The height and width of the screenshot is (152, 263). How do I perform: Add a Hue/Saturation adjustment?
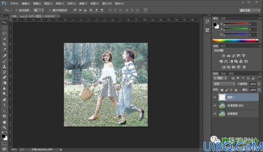pyautogui.click(x=221, y=61)
